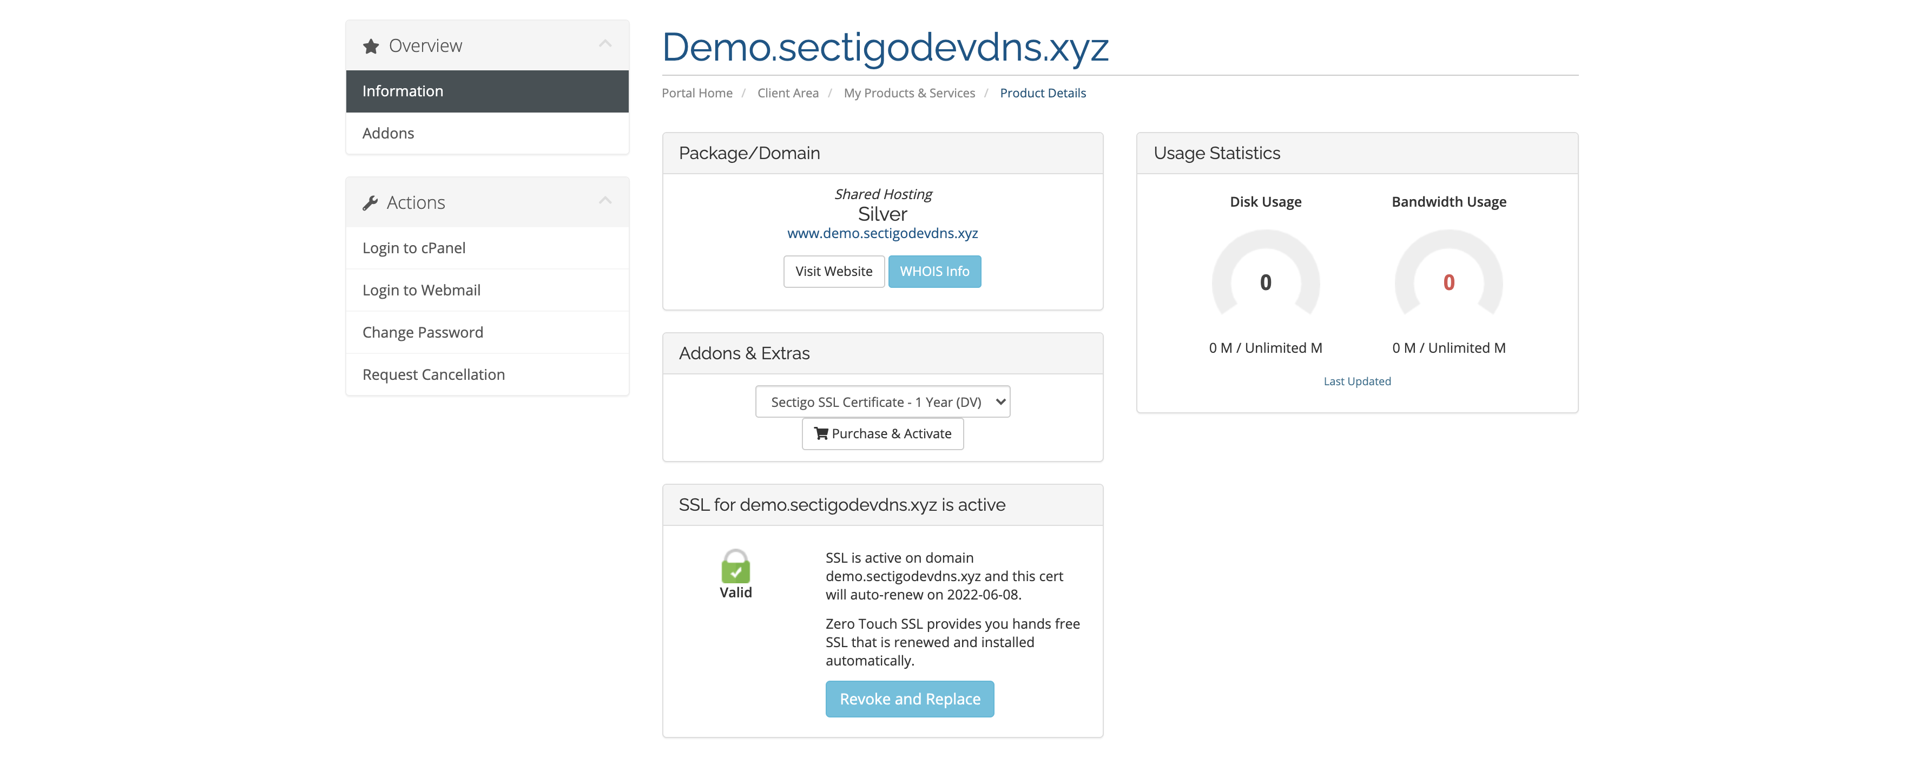
Task: Collapse the Actions panel chevron
Action: point(605,201)
